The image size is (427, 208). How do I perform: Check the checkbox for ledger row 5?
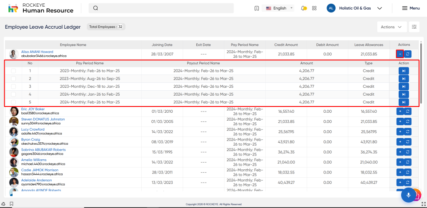[x=13, y=102]
